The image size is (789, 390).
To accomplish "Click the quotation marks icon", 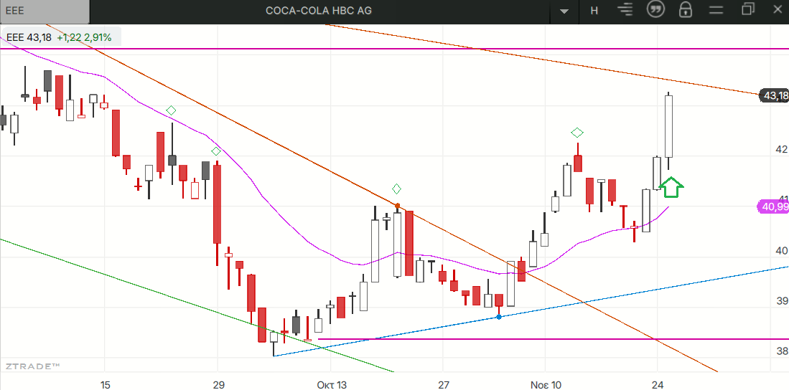I will coord(654,10).
